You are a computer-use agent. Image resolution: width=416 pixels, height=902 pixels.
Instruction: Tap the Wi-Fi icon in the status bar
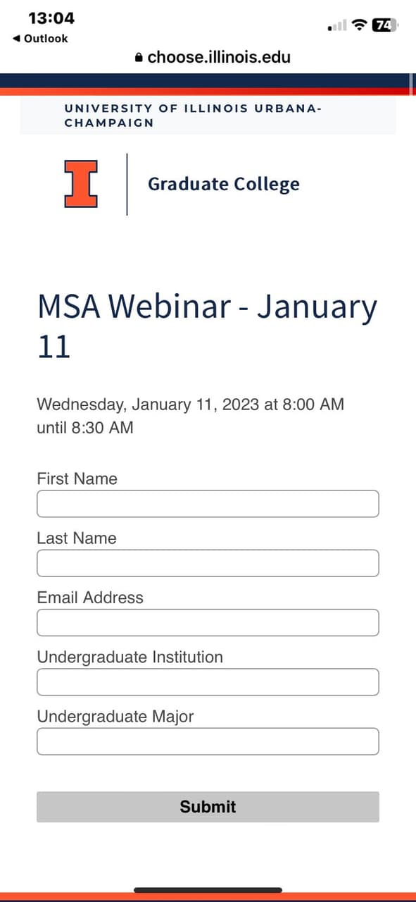[358, 25]
